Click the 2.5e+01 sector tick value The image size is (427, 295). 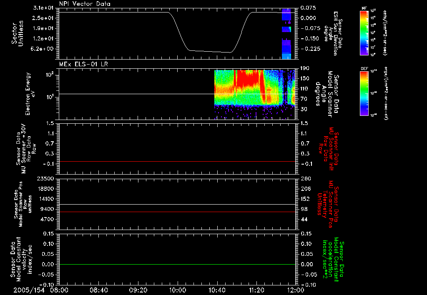tap(43, 18)
